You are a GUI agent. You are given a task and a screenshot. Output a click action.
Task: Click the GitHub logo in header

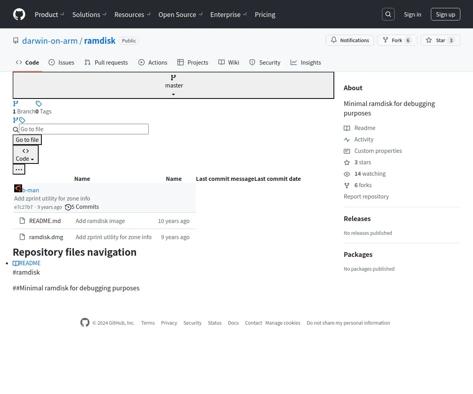click(19, 14)
